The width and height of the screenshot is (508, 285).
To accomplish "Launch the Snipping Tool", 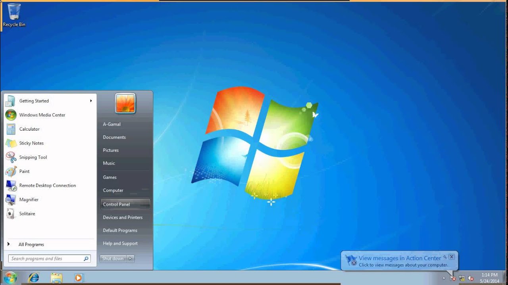I will (50, 158).
